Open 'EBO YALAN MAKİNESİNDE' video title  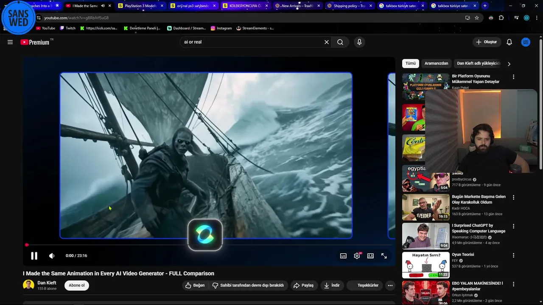pyautogui.click(x=477, y=286)
